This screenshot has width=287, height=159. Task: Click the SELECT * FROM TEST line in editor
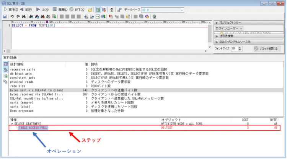point(29,25)
